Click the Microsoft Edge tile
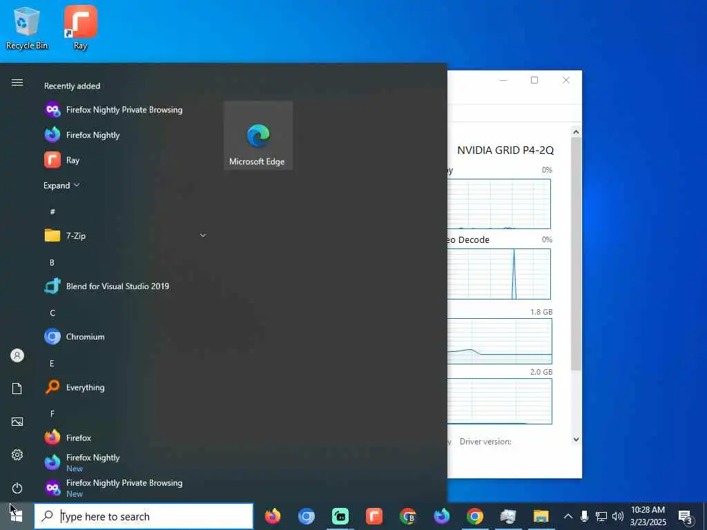The width and height of the screenshot is (707, 530). (x=258, y=135)
